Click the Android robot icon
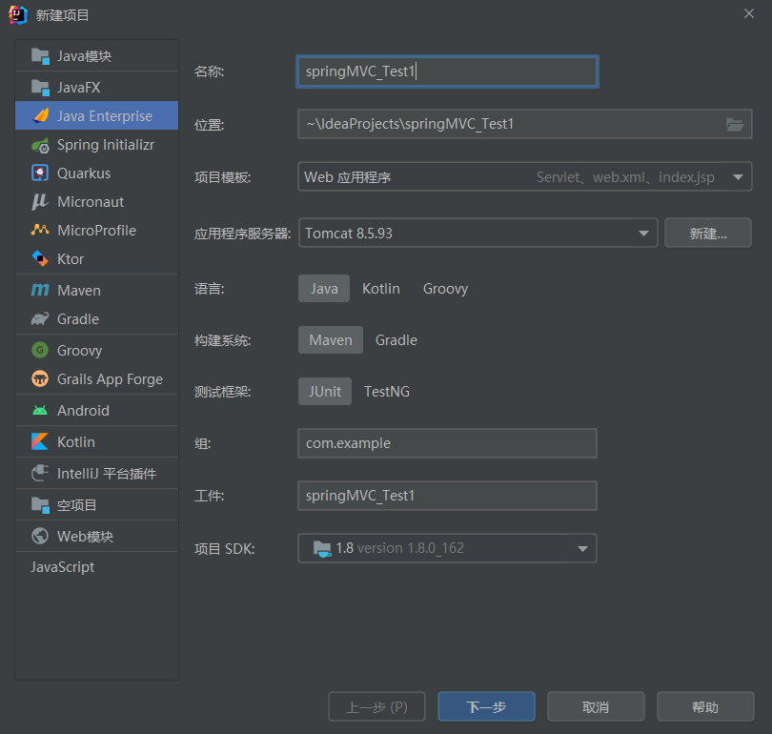772x734 pixels. 40,410
